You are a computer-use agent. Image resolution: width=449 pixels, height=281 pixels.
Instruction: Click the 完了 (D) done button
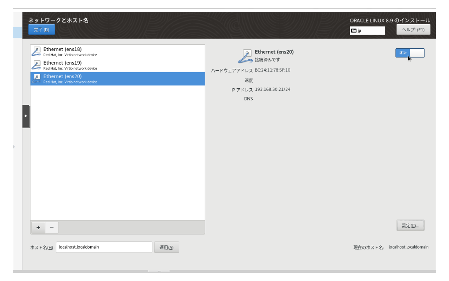coord(41,30)
